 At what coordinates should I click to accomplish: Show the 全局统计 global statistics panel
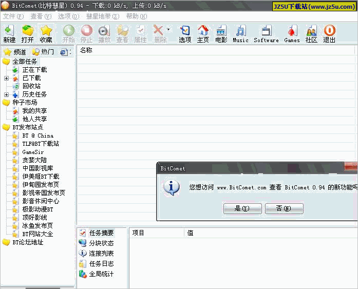[x=101, y=274]
